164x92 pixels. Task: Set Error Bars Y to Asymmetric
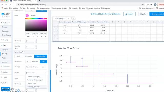(41, 56)
